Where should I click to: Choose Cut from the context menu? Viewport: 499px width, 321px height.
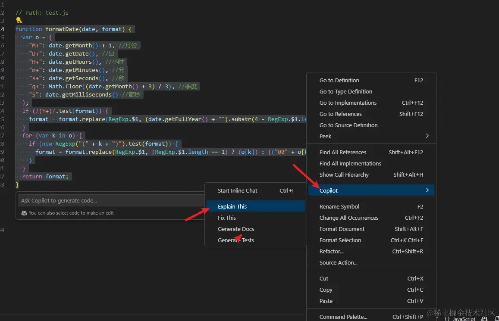tap(371, 278)
